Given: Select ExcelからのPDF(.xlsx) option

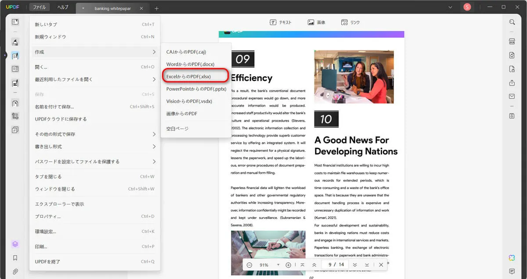Looking at the screenshot, I should [x=196, y=76].
